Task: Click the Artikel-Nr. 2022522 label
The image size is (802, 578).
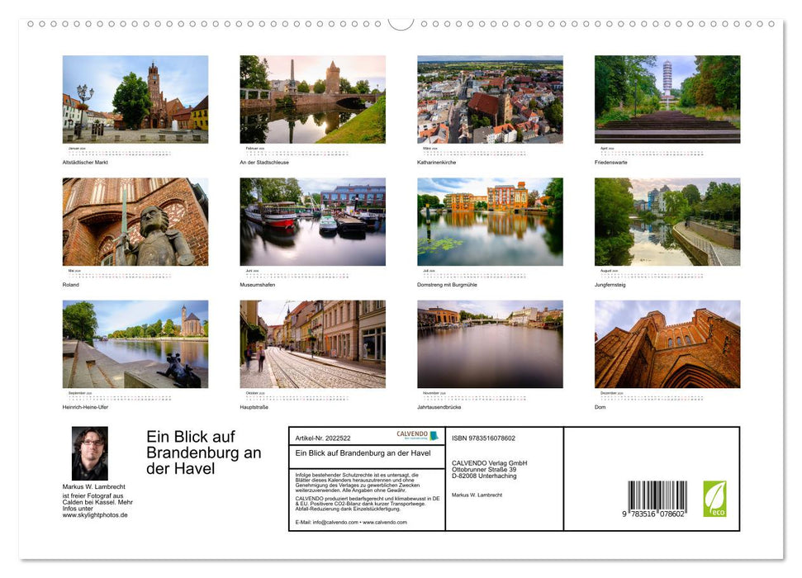Action: pos(323,436)
